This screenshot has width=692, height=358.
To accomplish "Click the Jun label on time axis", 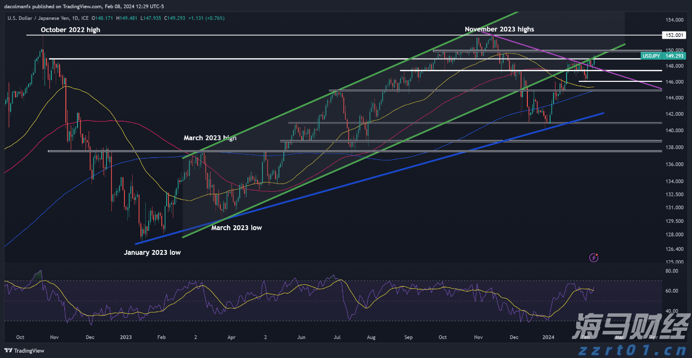I will [301, 337].
